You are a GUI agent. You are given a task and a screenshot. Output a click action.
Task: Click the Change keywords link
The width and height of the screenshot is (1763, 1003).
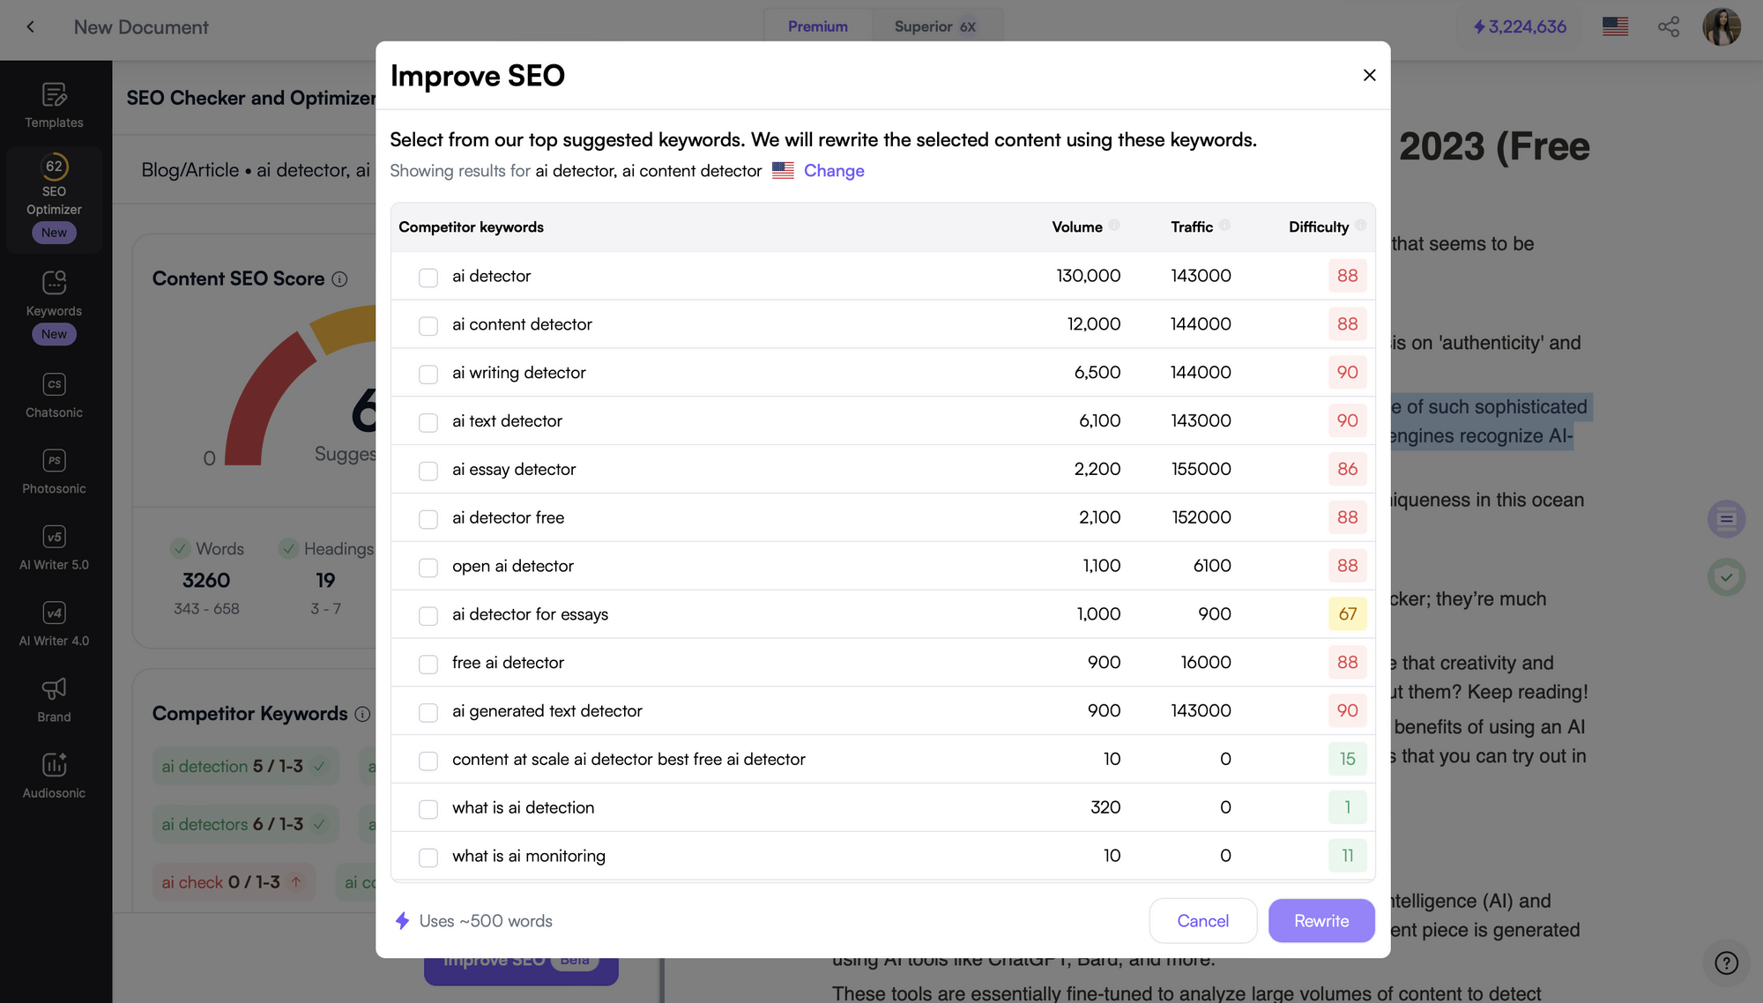tap(833, 171)
